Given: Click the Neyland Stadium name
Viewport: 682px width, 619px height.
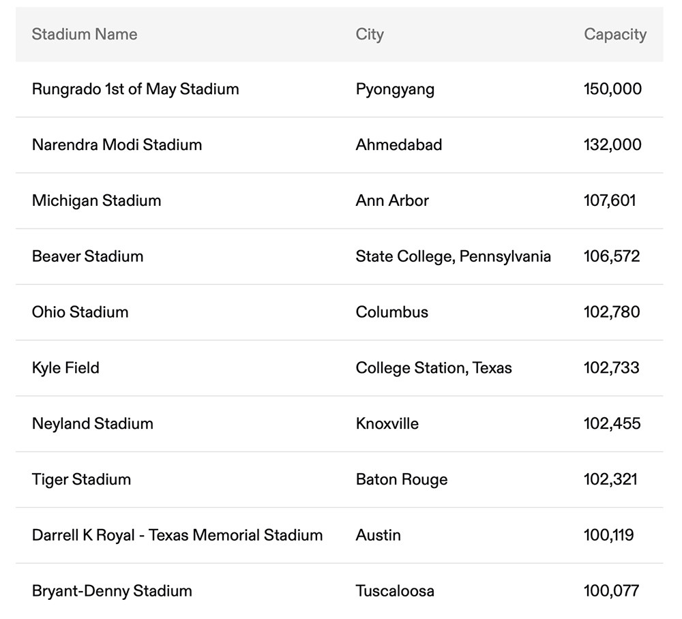Looking at the screenshot, I should (x=92, y=423).
